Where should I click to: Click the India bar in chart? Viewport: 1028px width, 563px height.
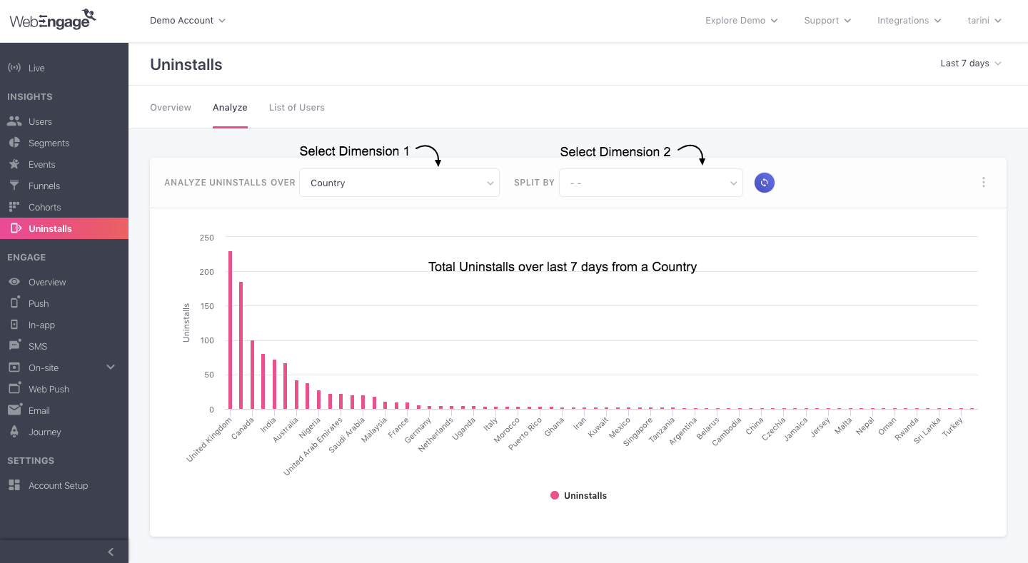coord(274,385)
